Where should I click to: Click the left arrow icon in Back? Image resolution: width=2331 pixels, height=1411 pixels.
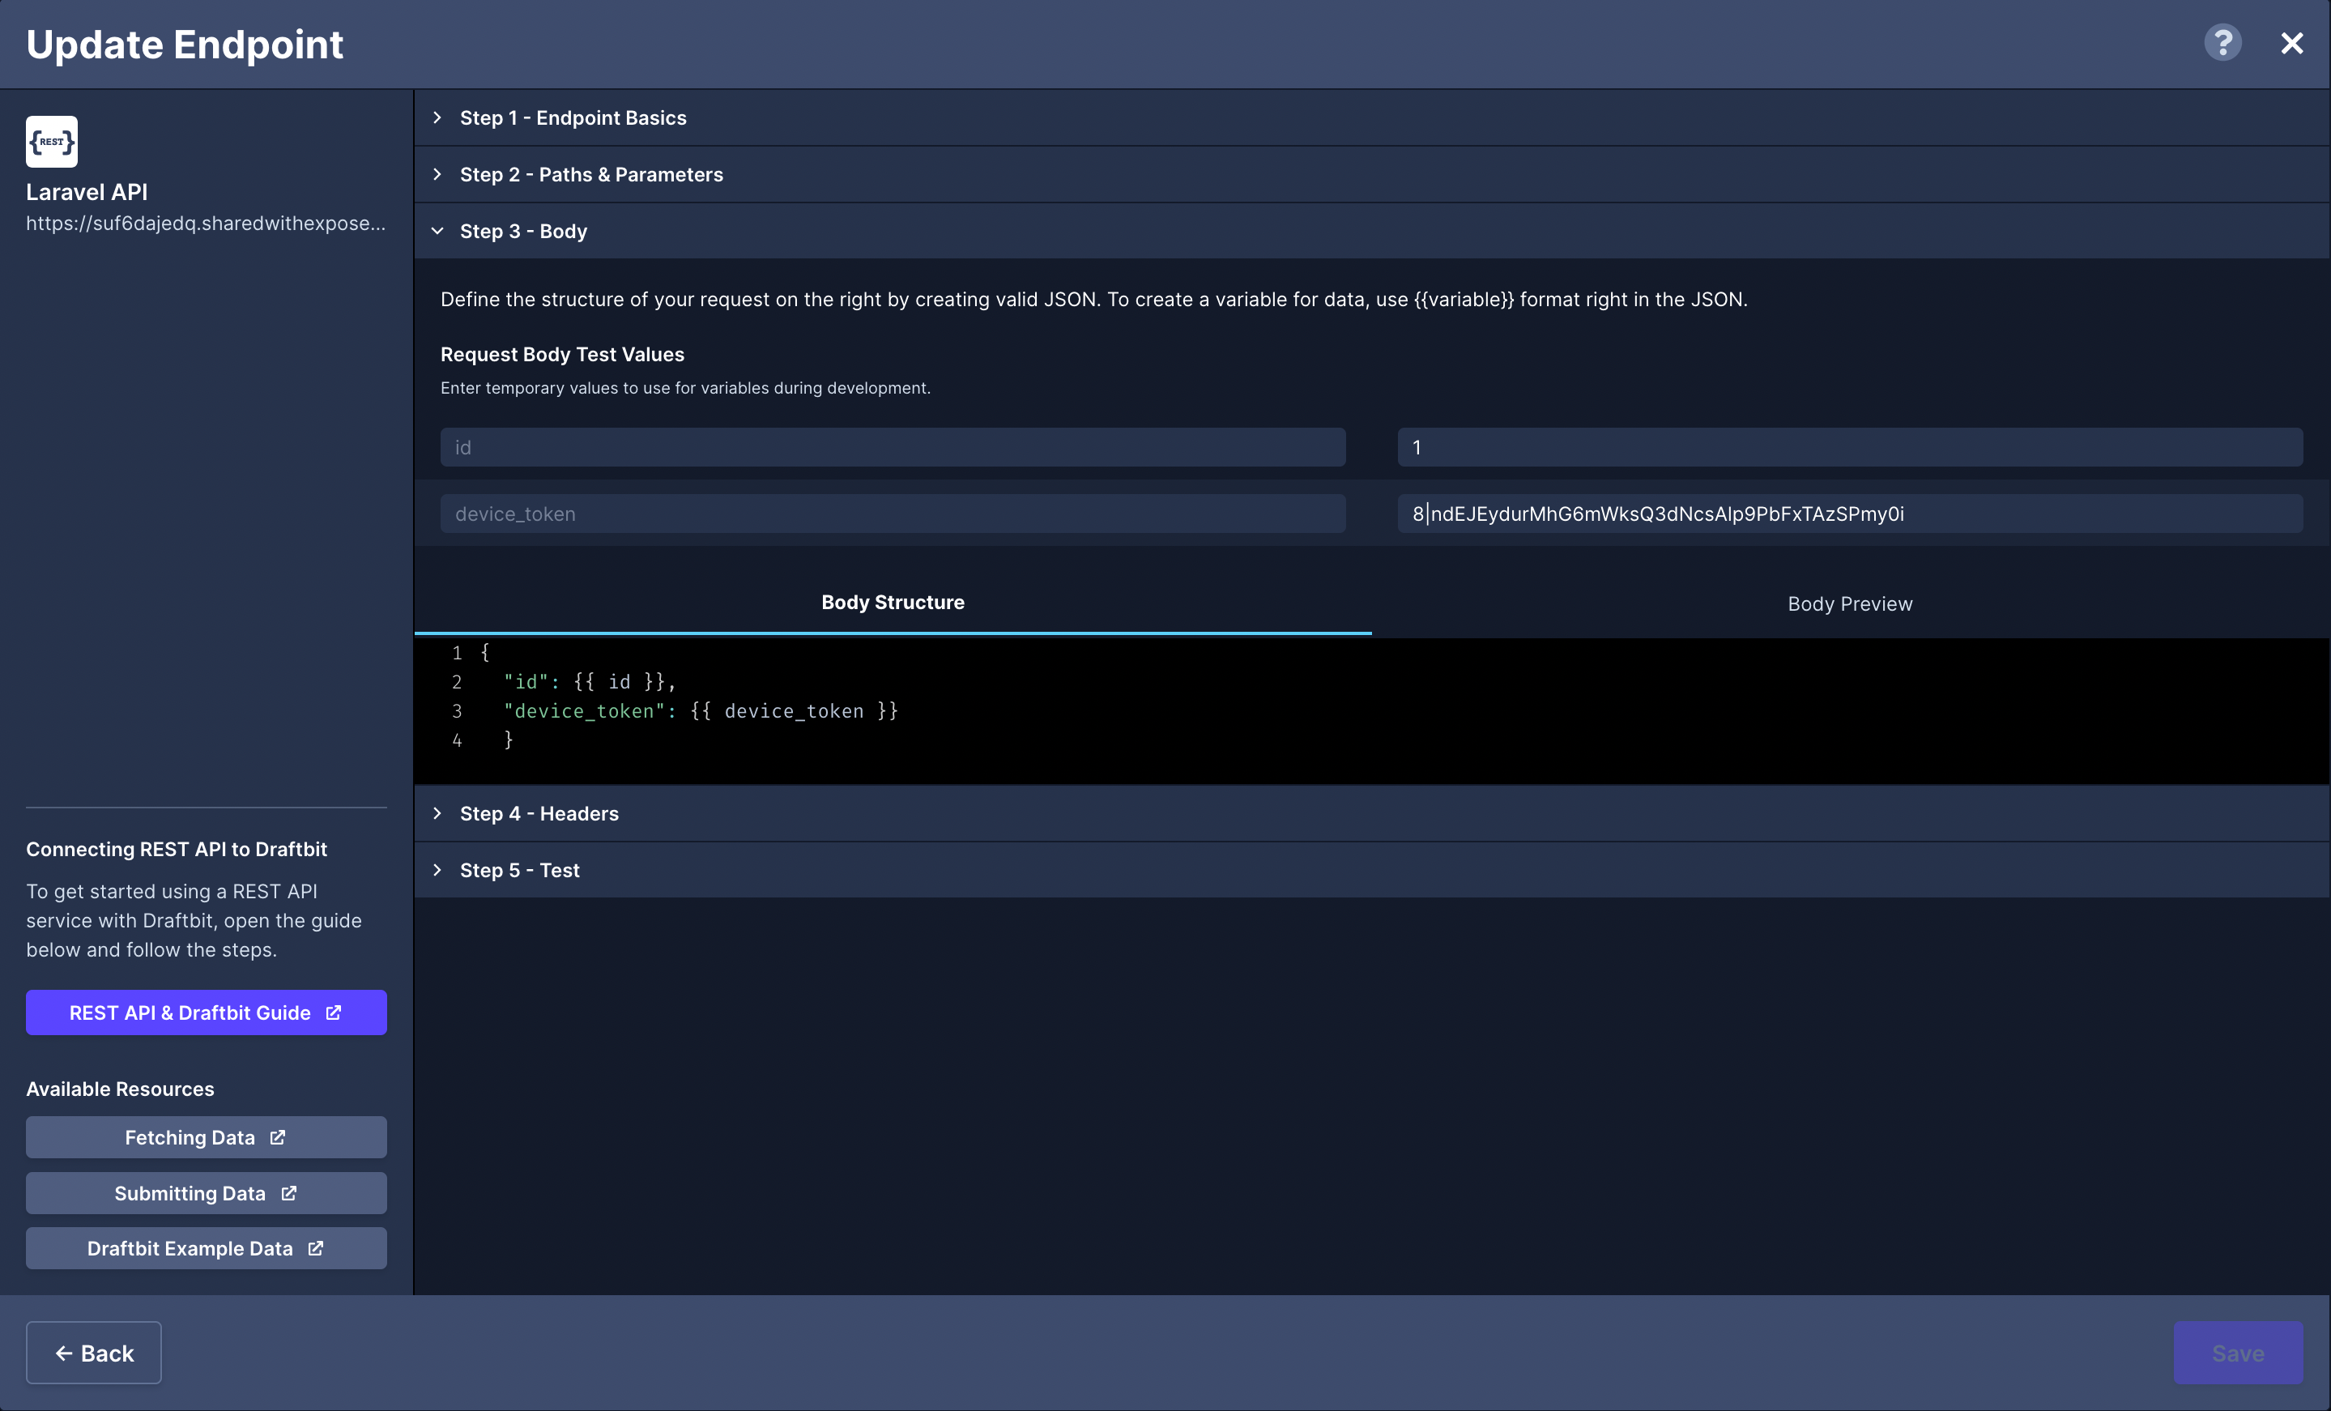coord(63,1353)
